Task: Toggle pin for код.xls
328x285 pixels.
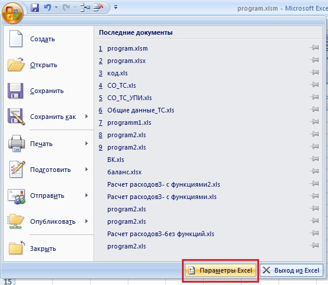Action: point(314,72)
